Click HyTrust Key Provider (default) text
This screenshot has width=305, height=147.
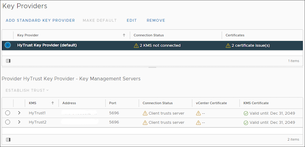[47, 45]
